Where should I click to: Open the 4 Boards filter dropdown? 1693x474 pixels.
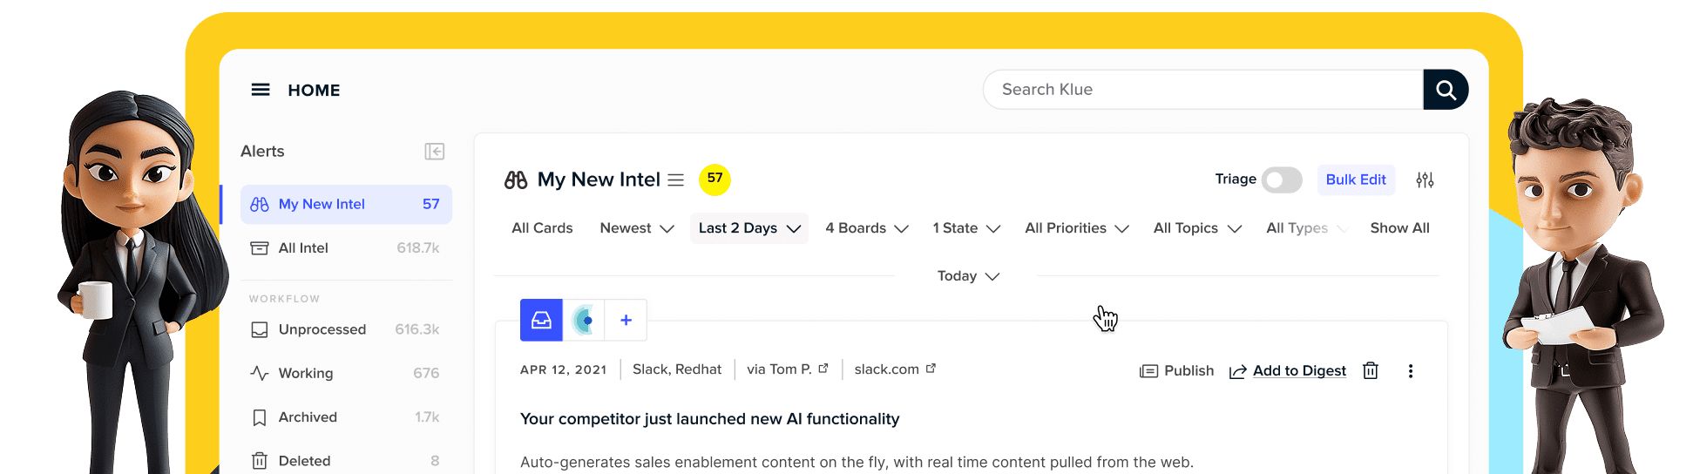[867, 228]
